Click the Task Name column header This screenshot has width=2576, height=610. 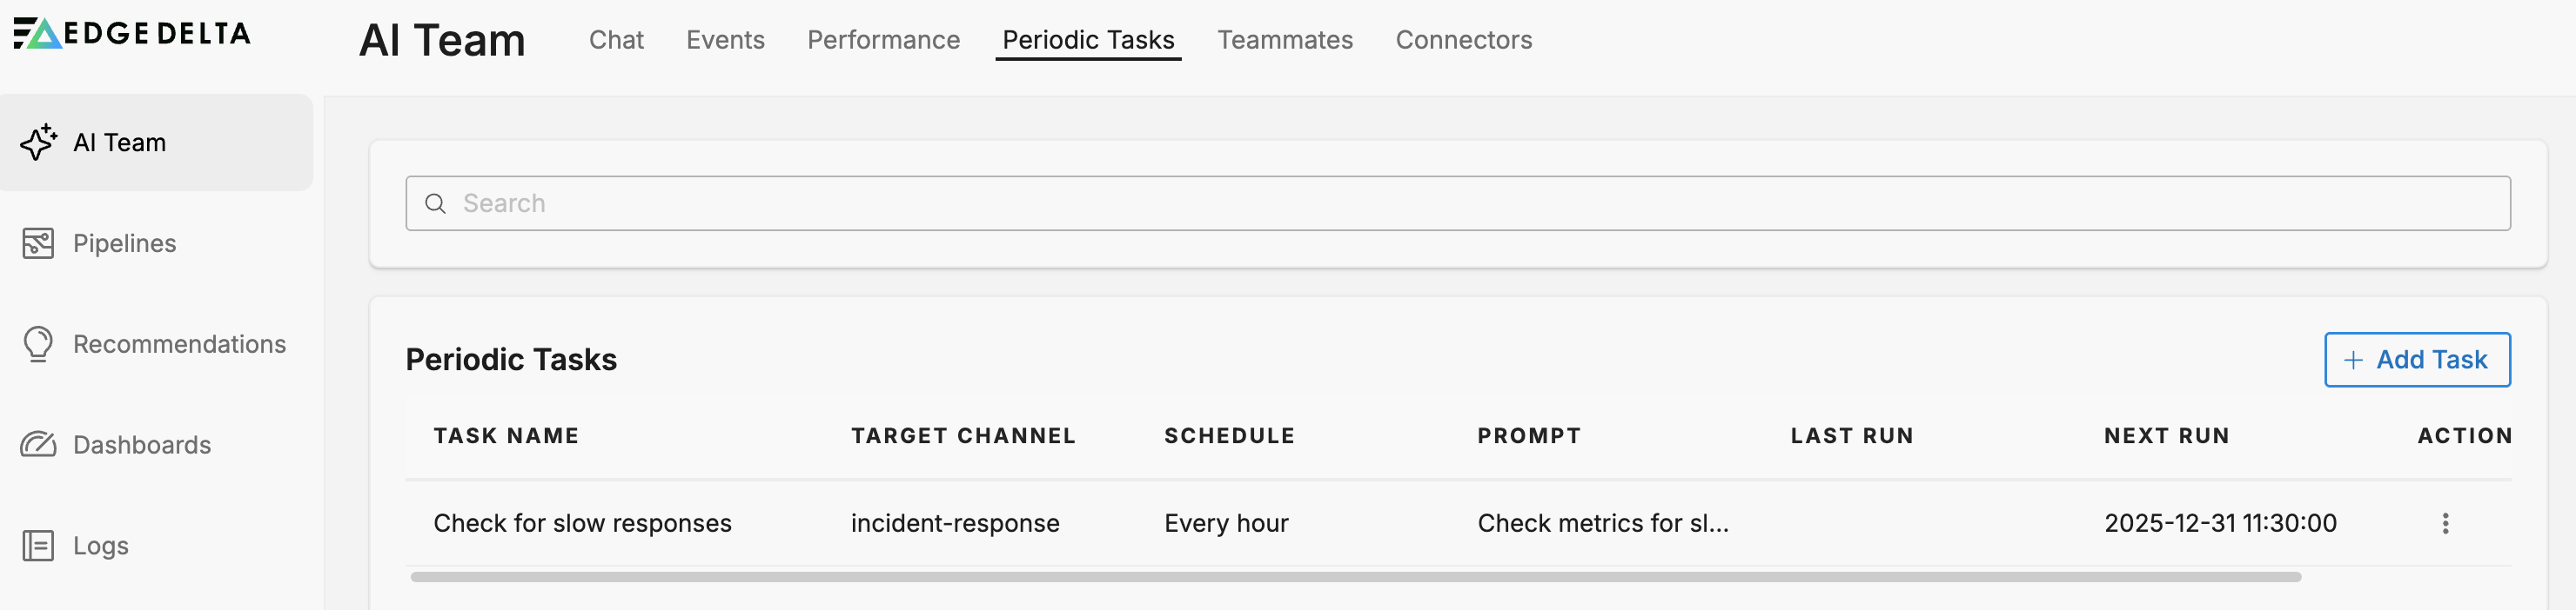506,436
